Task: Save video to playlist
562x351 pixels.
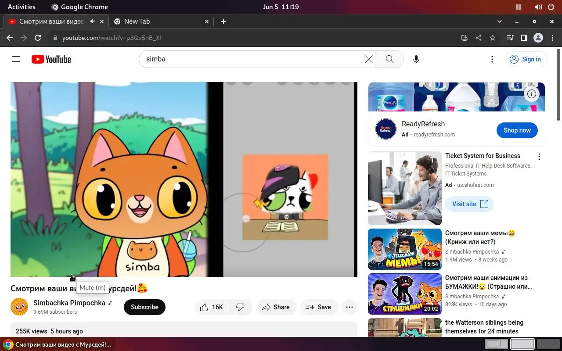Action: [x=319, y=307]
